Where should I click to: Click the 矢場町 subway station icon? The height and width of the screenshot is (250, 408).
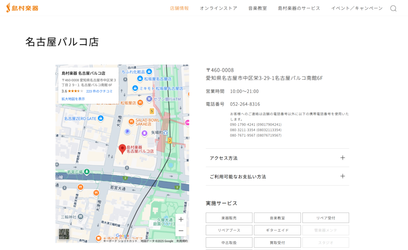165,132
